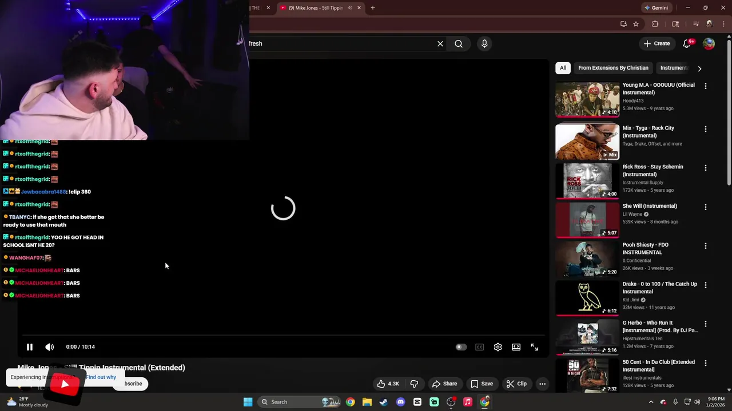
Task: Switch to the Mike Jones Still Tippin tab
Action: [x=320, y=8]
